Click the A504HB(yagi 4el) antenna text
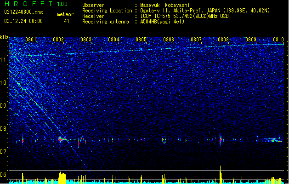Viewport: 289px width, 184px height. click(162, 22)
